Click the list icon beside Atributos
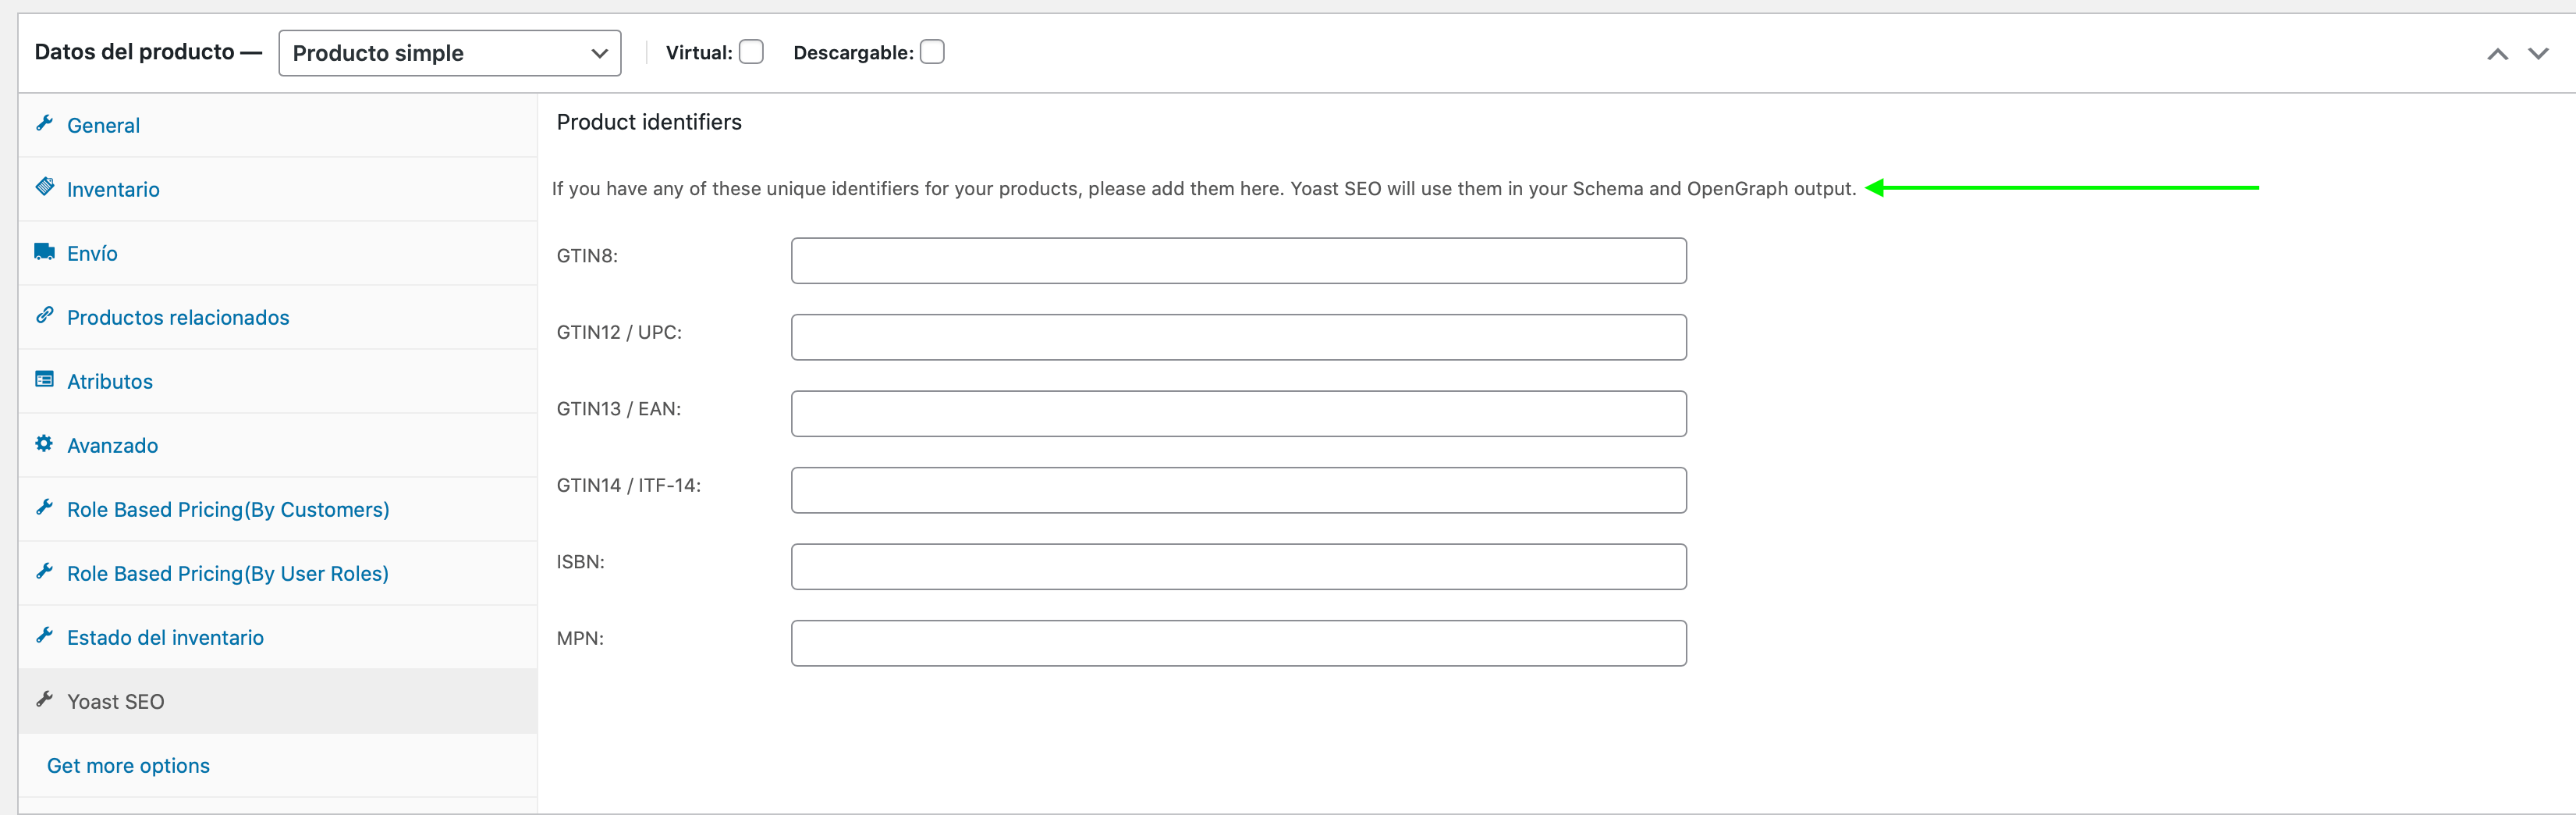 pos(44,379)
